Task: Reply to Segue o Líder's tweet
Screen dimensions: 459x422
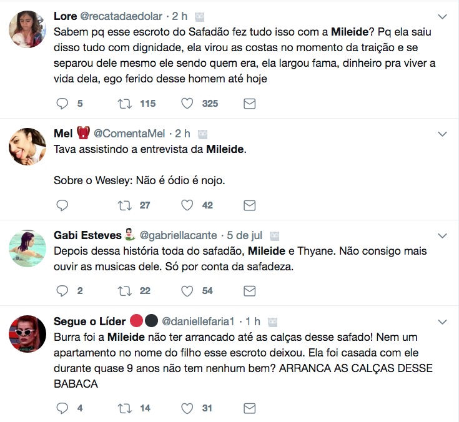Action: 62,408
